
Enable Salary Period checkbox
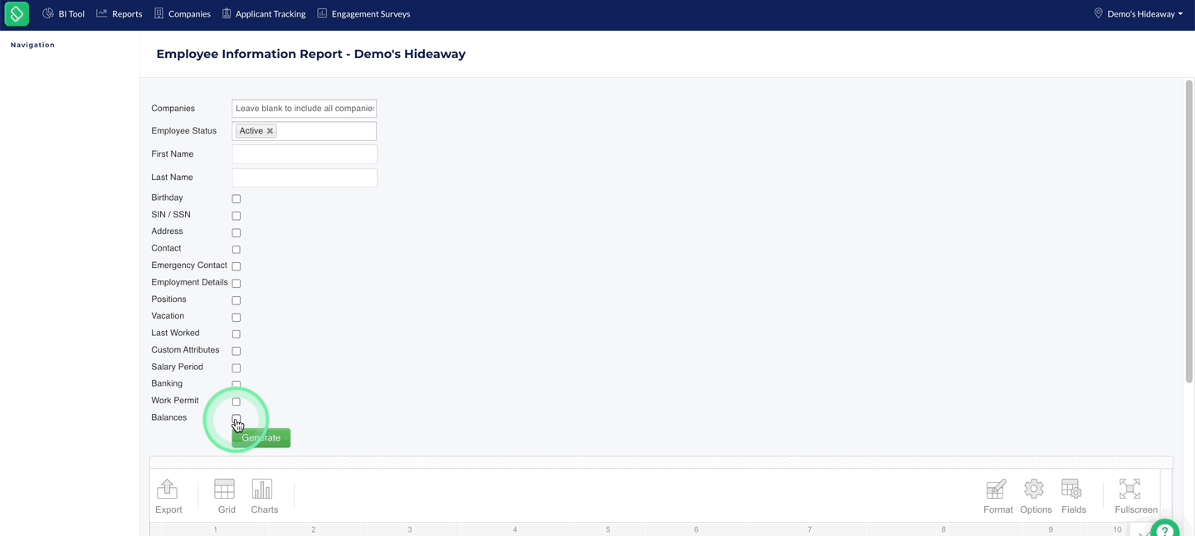[x=237, y=368]
